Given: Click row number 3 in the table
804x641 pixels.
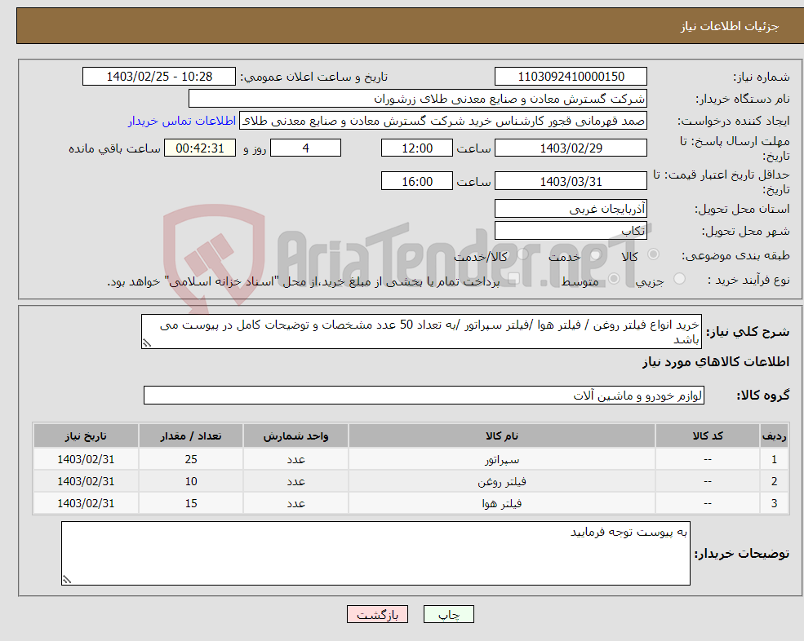Looking at the screenshot, I should pos(774,503).
